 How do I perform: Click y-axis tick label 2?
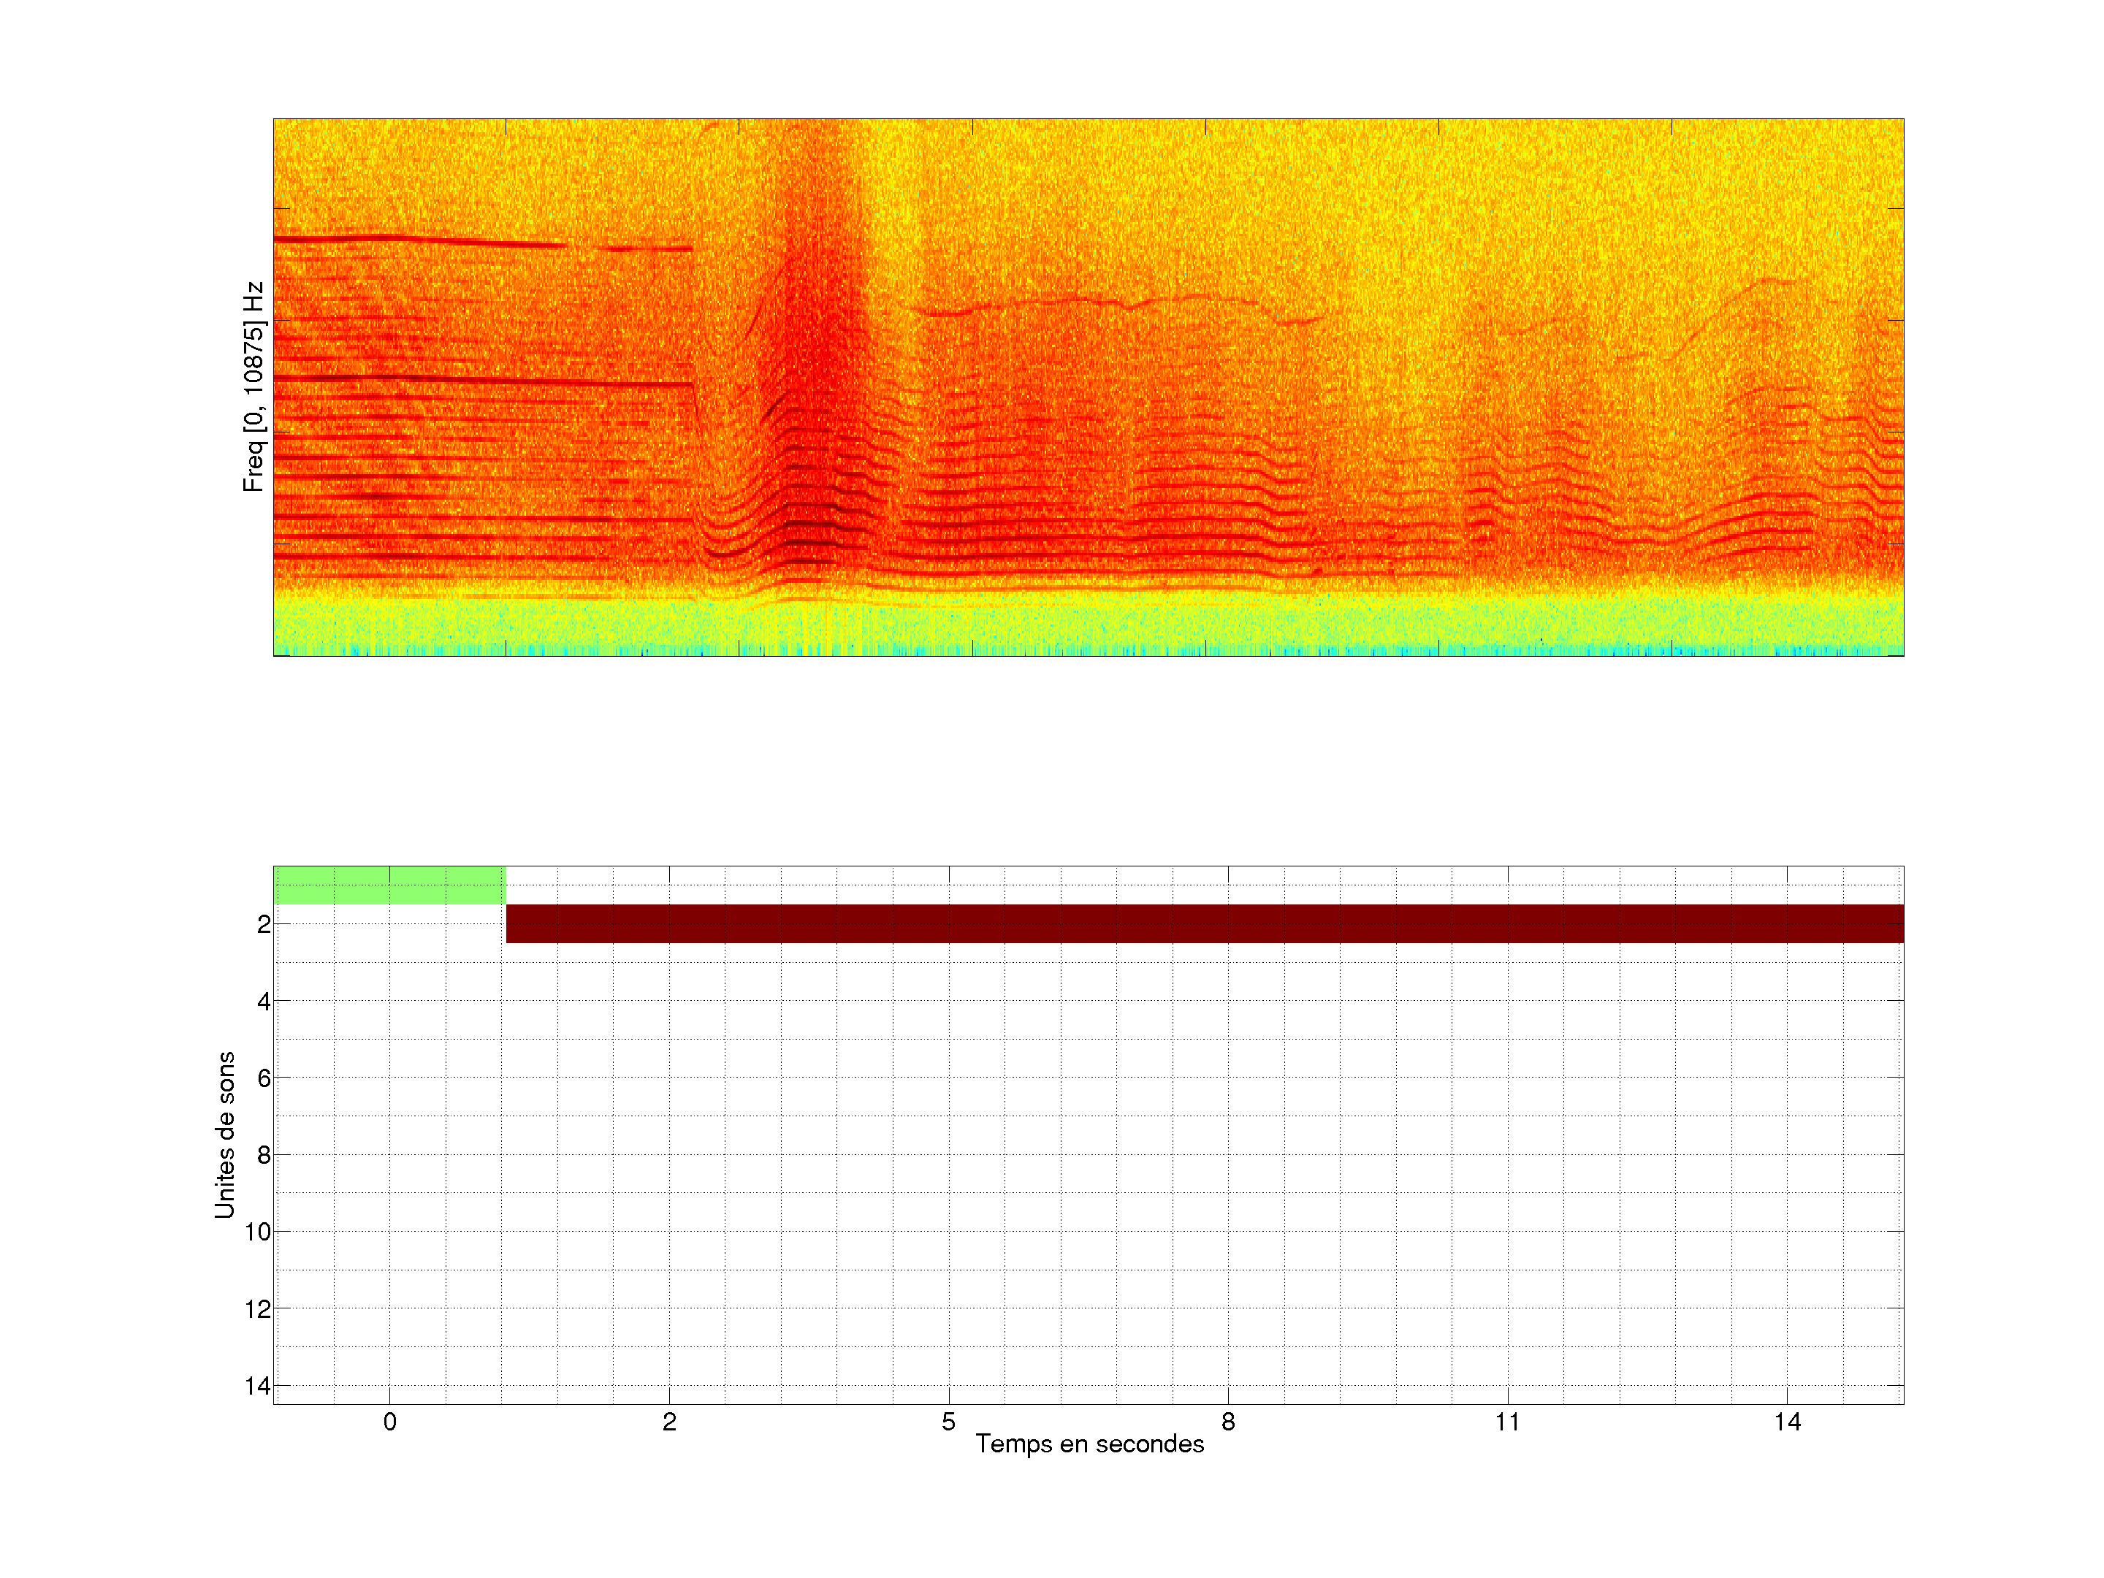click(264, 925)
